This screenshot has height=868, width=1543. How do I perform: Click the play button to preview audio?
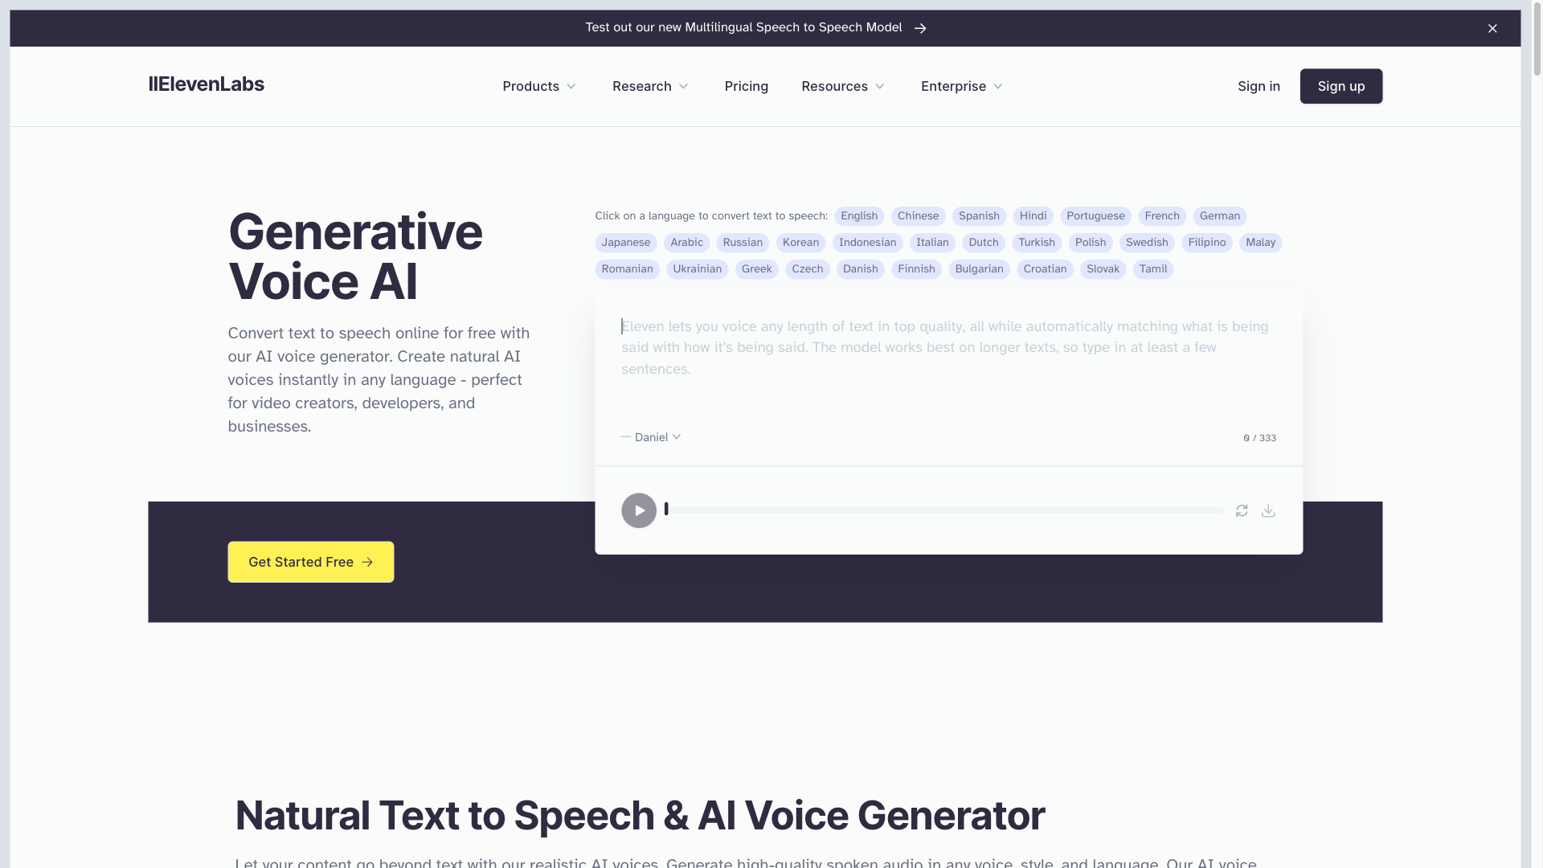point(639,510)
